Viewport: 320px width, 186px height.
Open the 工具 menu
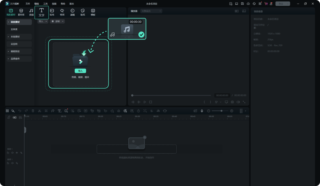coord(45,4)
